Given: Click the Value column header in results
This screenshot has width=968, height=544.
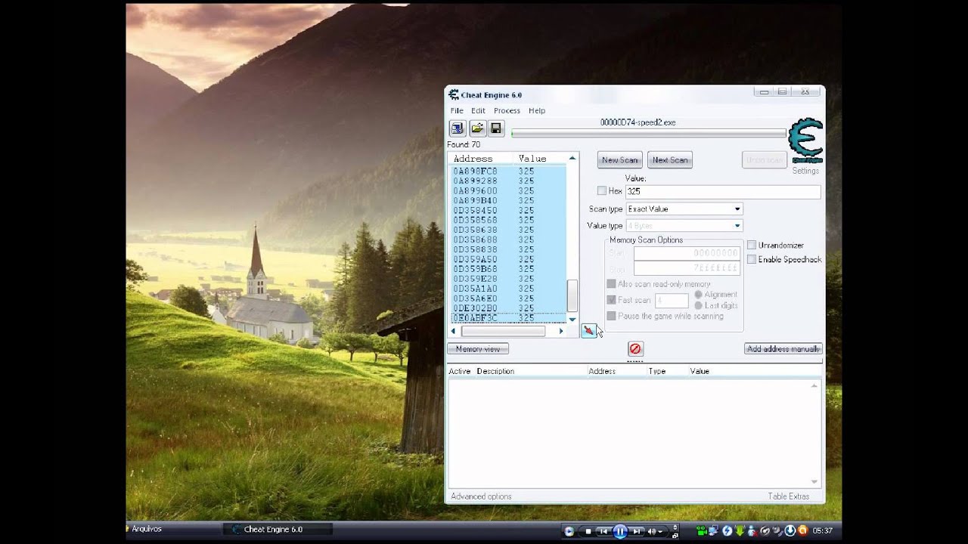Looking at the screenshot, I should coord(532,159).
